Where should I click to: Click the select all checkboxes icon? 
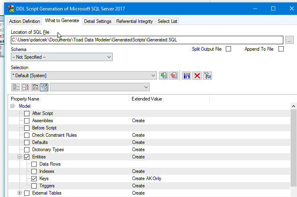point(15,87)
